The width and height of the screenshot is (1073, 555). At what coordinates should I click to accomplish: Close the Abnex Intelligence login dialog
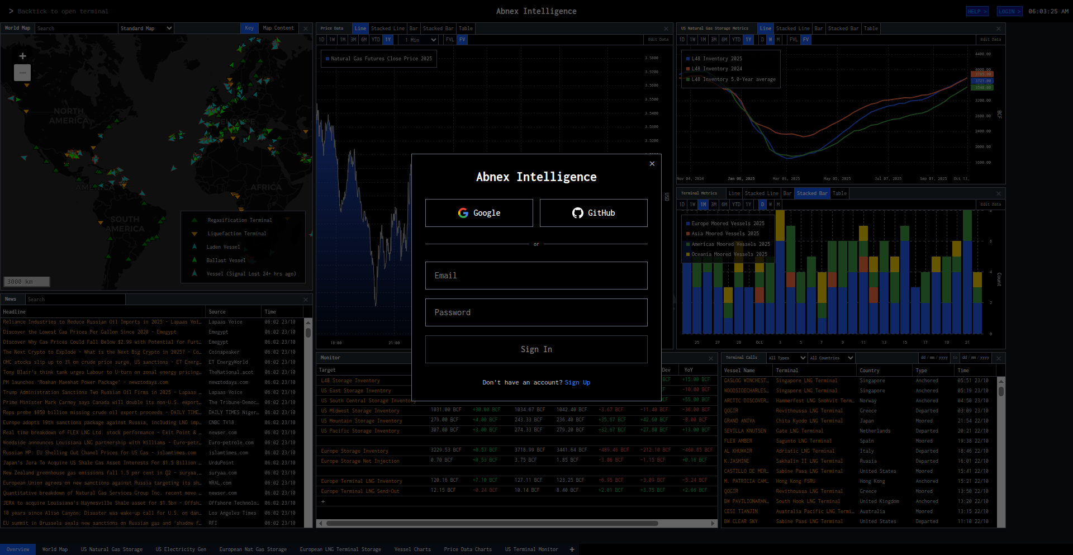pyautogui.click(x=652, y=164)
